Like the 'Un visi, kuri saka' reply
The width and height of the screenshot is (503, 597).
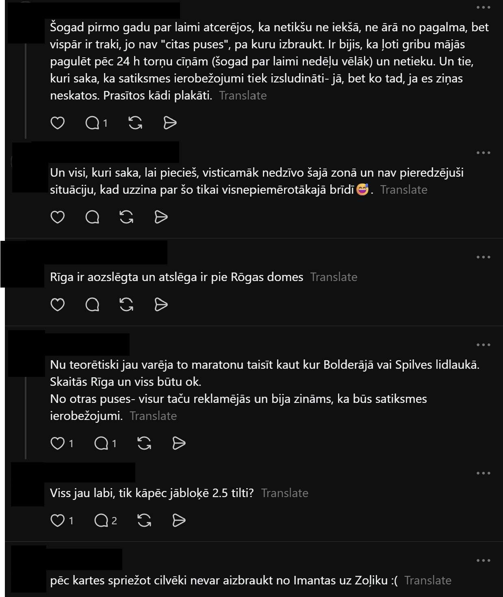click(57, 217)
